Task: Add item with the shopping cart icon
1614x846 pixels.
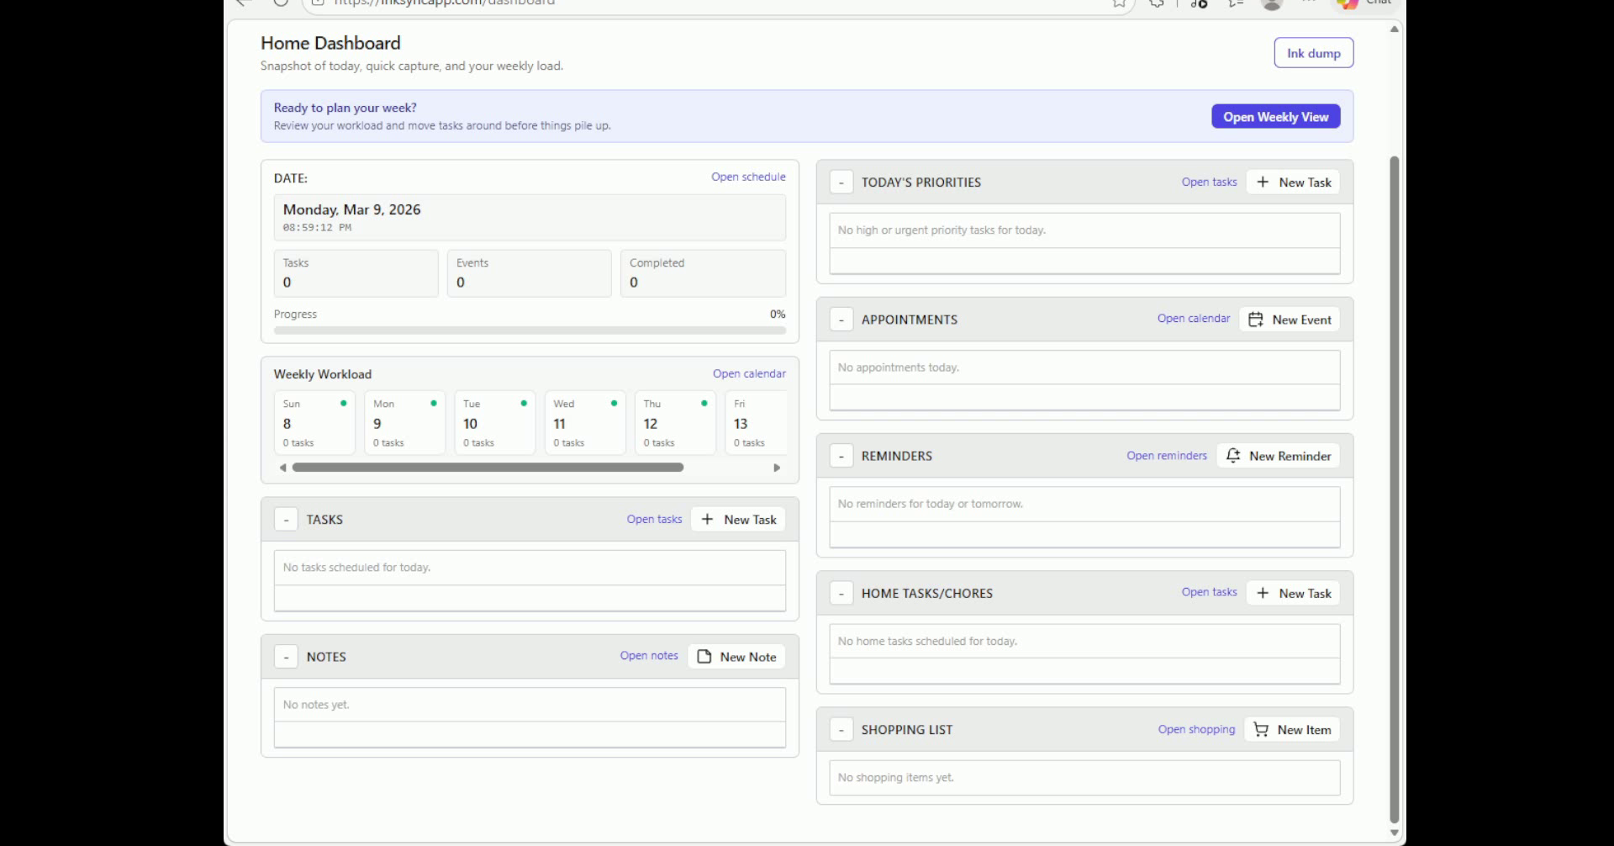Action: (1260, 729)
